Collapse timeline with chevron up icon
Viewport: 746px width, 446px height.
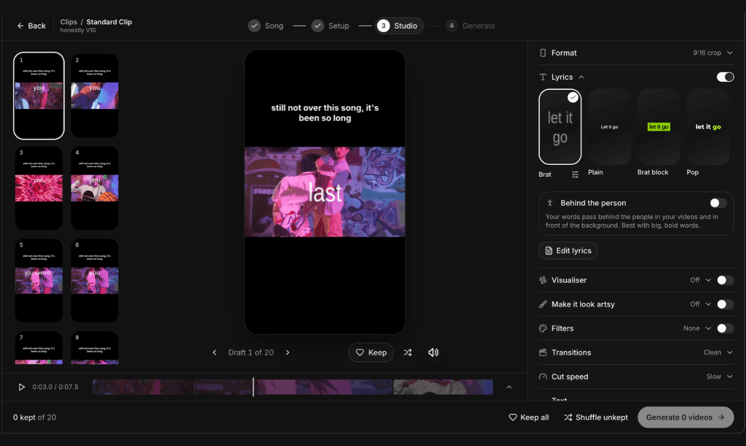pos(509,387)
